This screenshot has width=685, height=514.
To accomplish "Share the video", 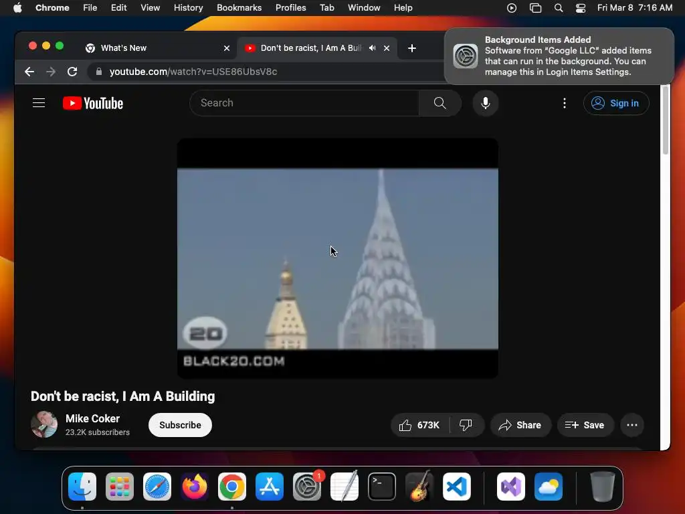I will (x=520, y=425).
